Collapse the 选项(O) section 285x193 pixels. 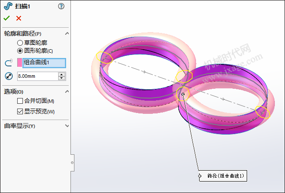click(x=67, y=91)
